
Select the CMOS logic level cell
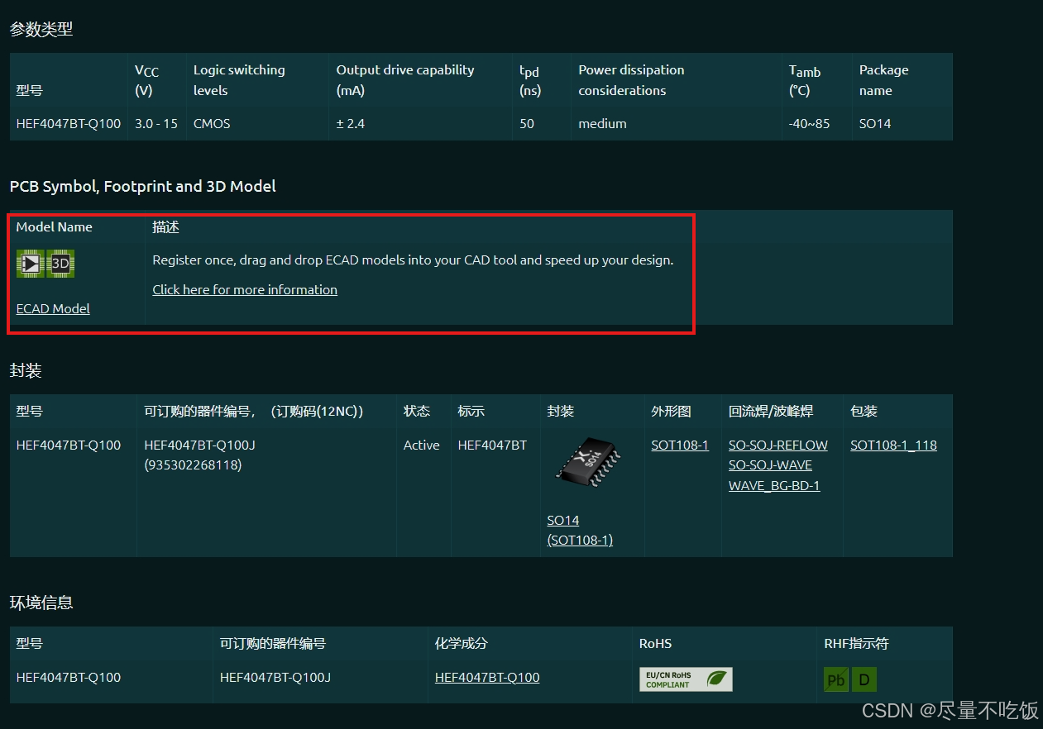point(212,123)
